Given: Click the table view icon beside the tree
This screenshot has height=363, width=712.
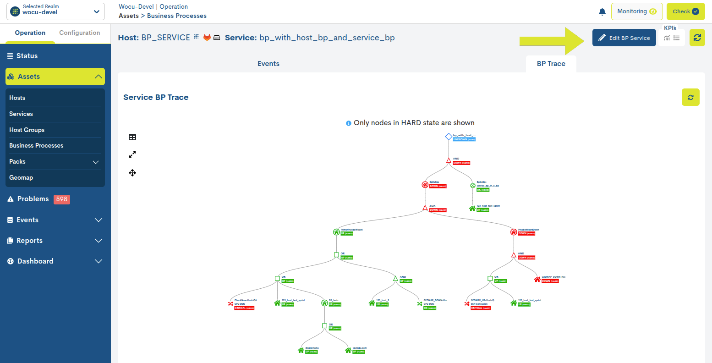Looking at the screenshot, I should click(x=132, y=137).
